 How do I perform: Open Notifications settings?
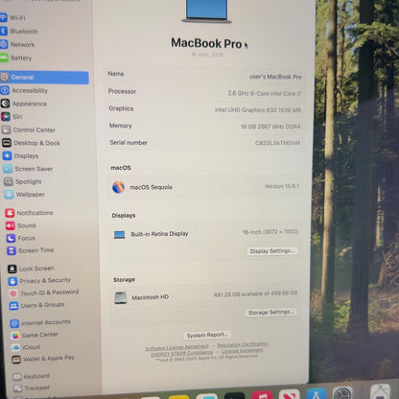[x=30, y=213]
